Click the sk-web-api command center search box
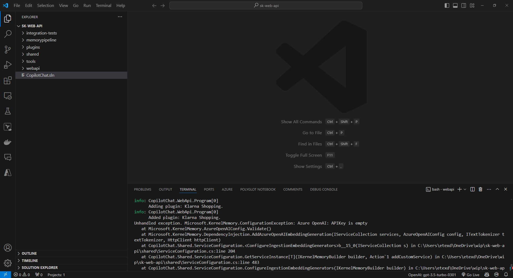This screenshot has height=278, width=513. 266,5
